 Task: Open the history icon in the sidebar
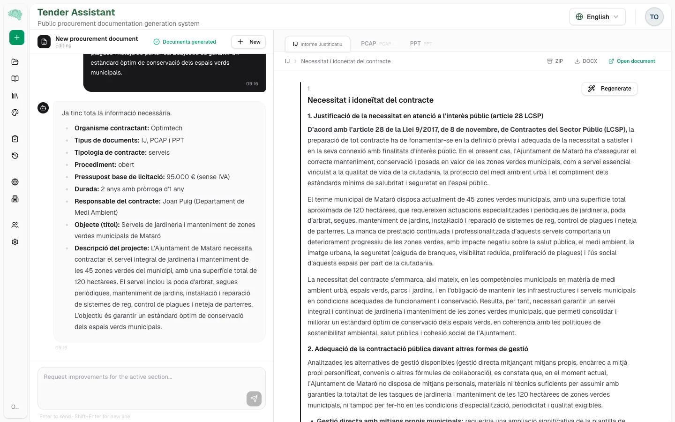pos(15,156)
